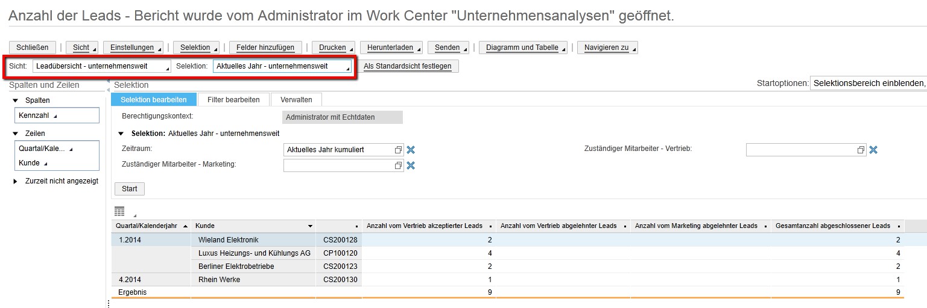This screenshot has width=927, height=308.
Task: Open the Herunterladen toolbar menu
Action: point(391,48)
